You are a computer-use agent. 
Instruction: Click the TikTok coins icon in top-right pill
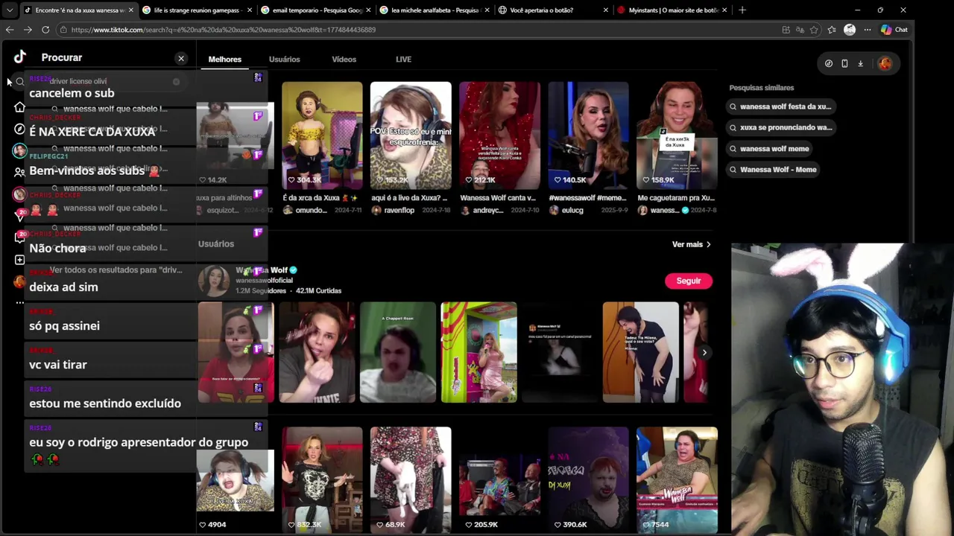point(829,63)
